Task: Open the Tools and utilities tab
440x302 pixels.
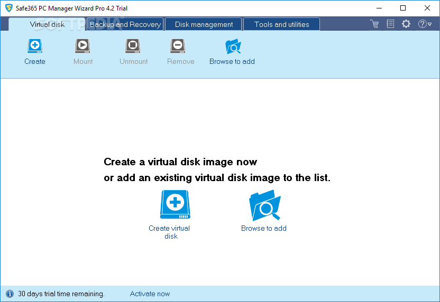Action: click(282, 24)
